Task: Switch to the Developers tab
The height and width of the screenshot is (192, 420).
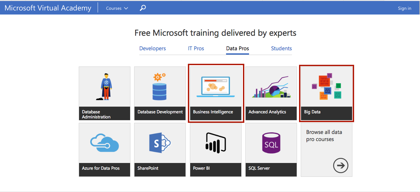Action: [x=152, y=48]
